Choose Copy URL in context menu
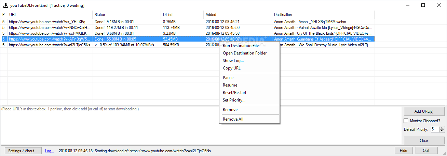 click(249, 68)
